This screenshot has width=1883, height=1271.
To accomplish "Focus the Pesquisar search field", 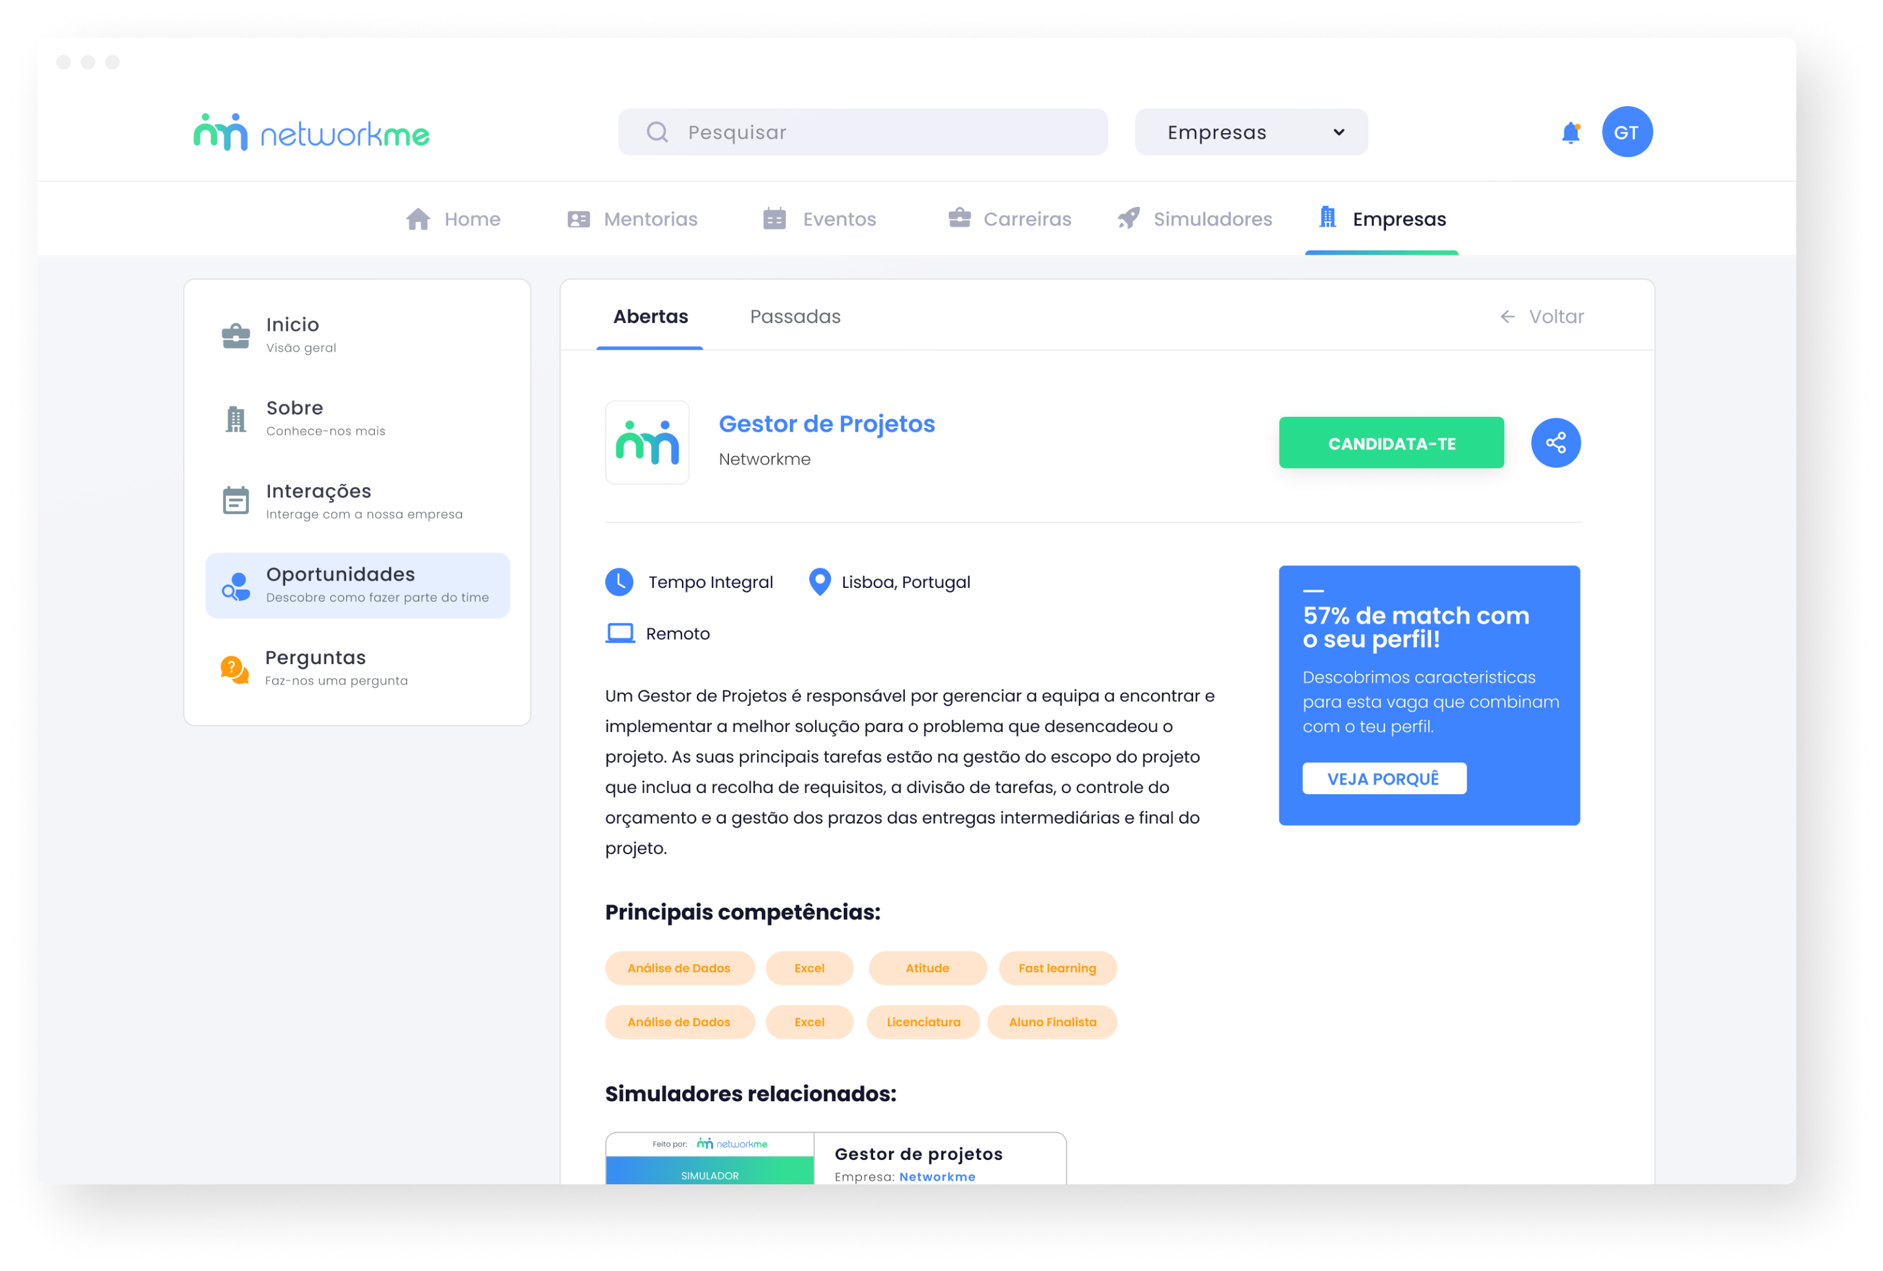I will click(x=863, y=132).
